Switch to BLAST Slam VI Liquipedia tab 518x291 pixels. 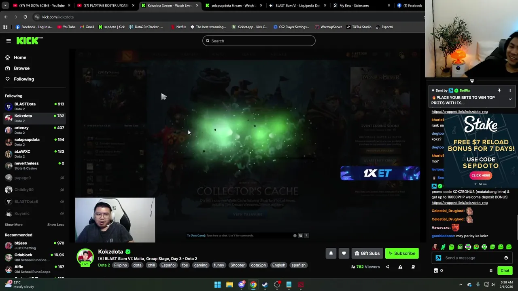tap(297, 6)
